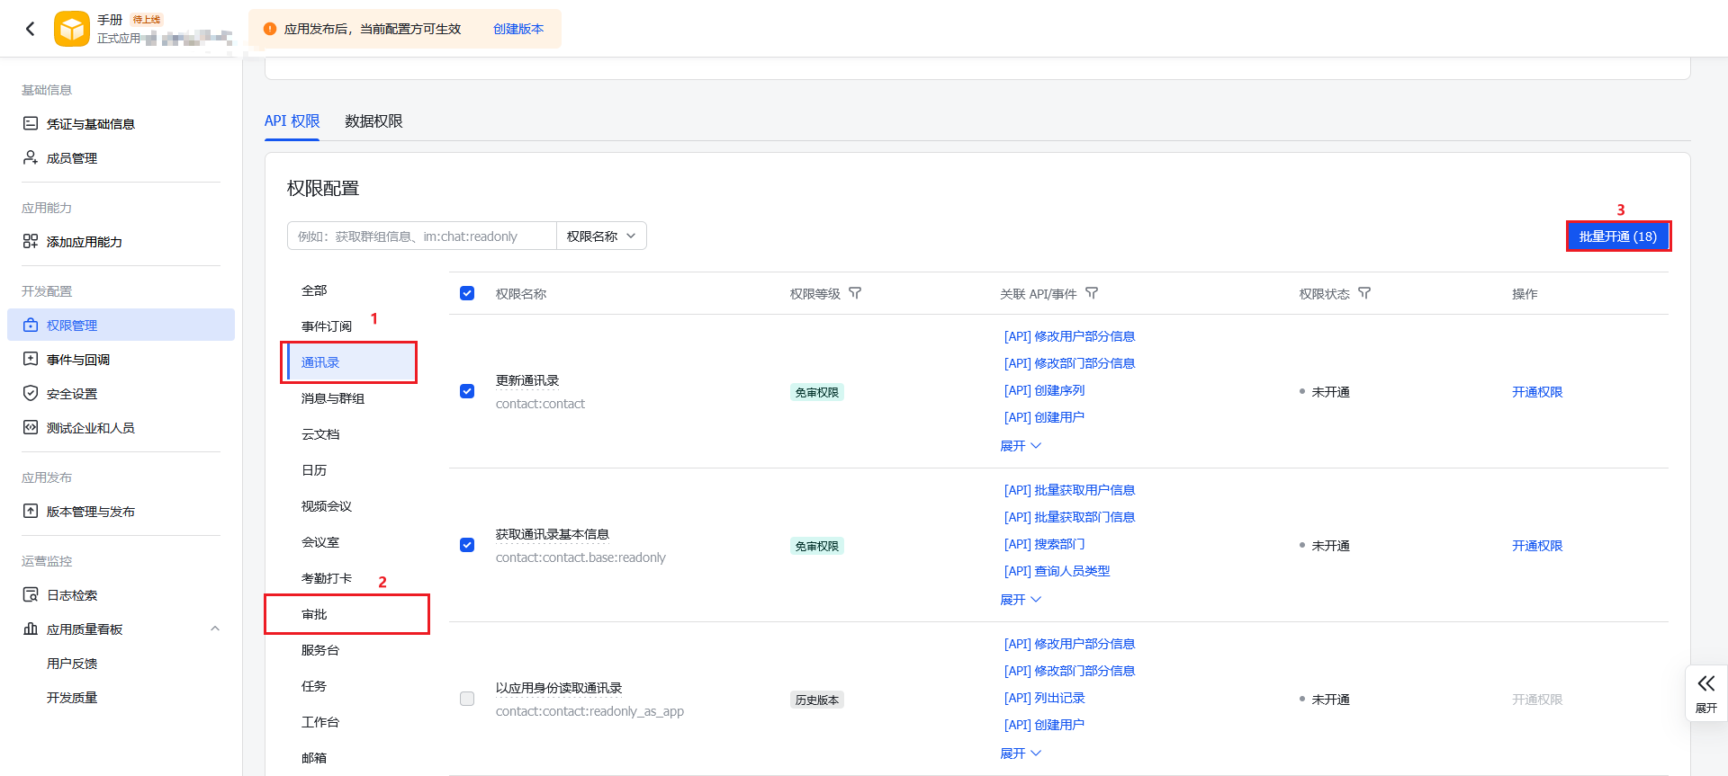Click the double-chevron expand panel icon
This screenshot has height=776, width=1728.
pyautogui.click(x=1706, y=683)
